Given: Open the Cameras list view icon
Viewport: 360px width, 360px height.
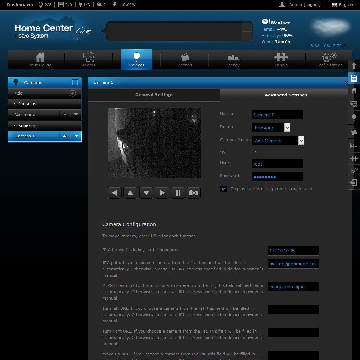Looking at the screenshot, I should click(x=75, y=82).
